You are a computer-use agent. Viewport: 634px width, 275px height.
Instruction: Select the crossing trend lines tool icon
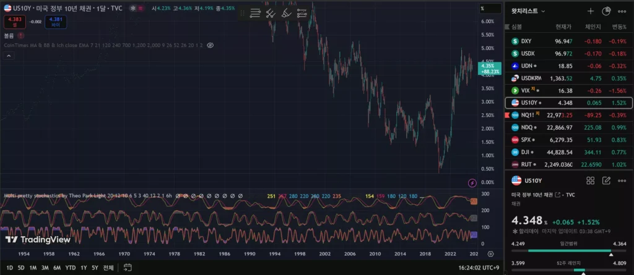click(x=271, y=14)
